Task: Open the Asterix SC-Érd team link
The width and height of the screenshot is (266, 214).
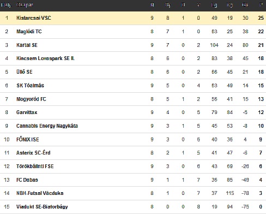Action: coord(33,152)
